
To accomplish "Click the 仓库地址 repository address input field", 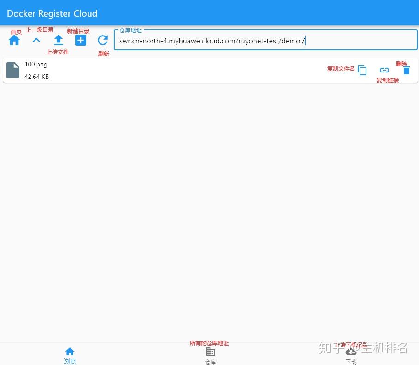I will [x=266, y=41].
